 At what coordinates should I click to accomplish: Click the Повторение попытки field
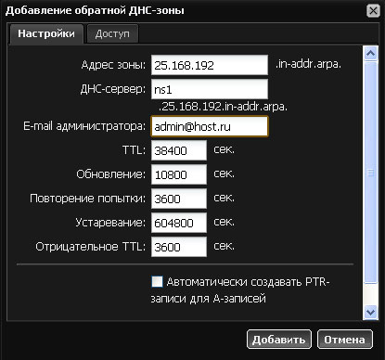(179, 199)
